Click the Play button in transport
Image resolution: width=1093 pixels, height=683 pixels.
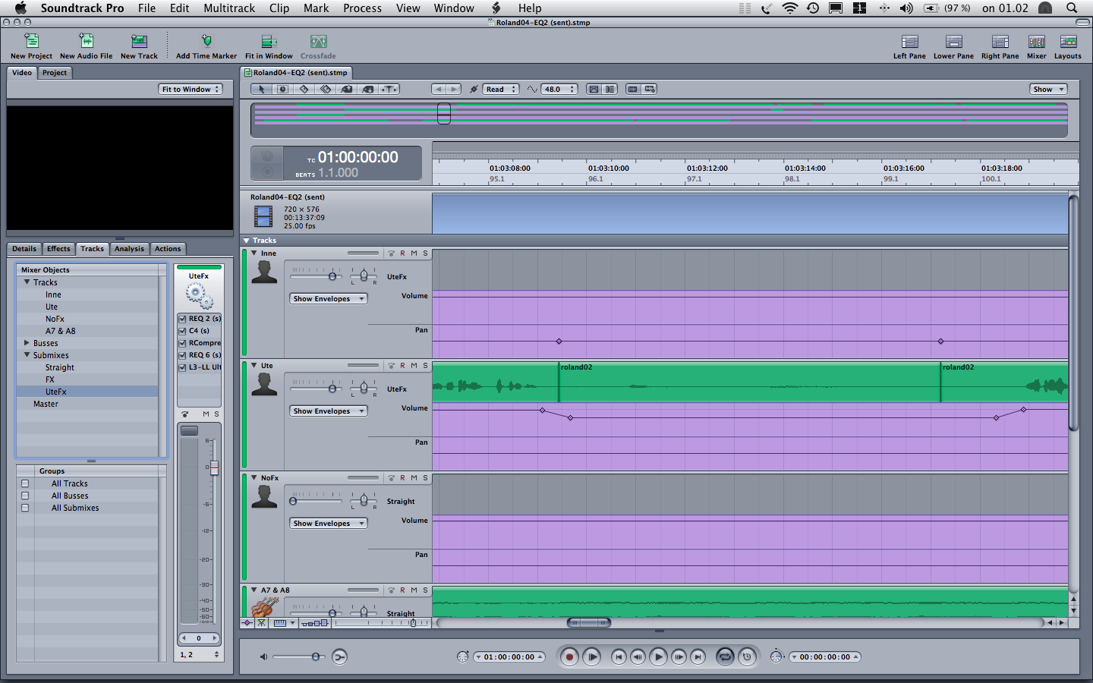coord(658,657)
